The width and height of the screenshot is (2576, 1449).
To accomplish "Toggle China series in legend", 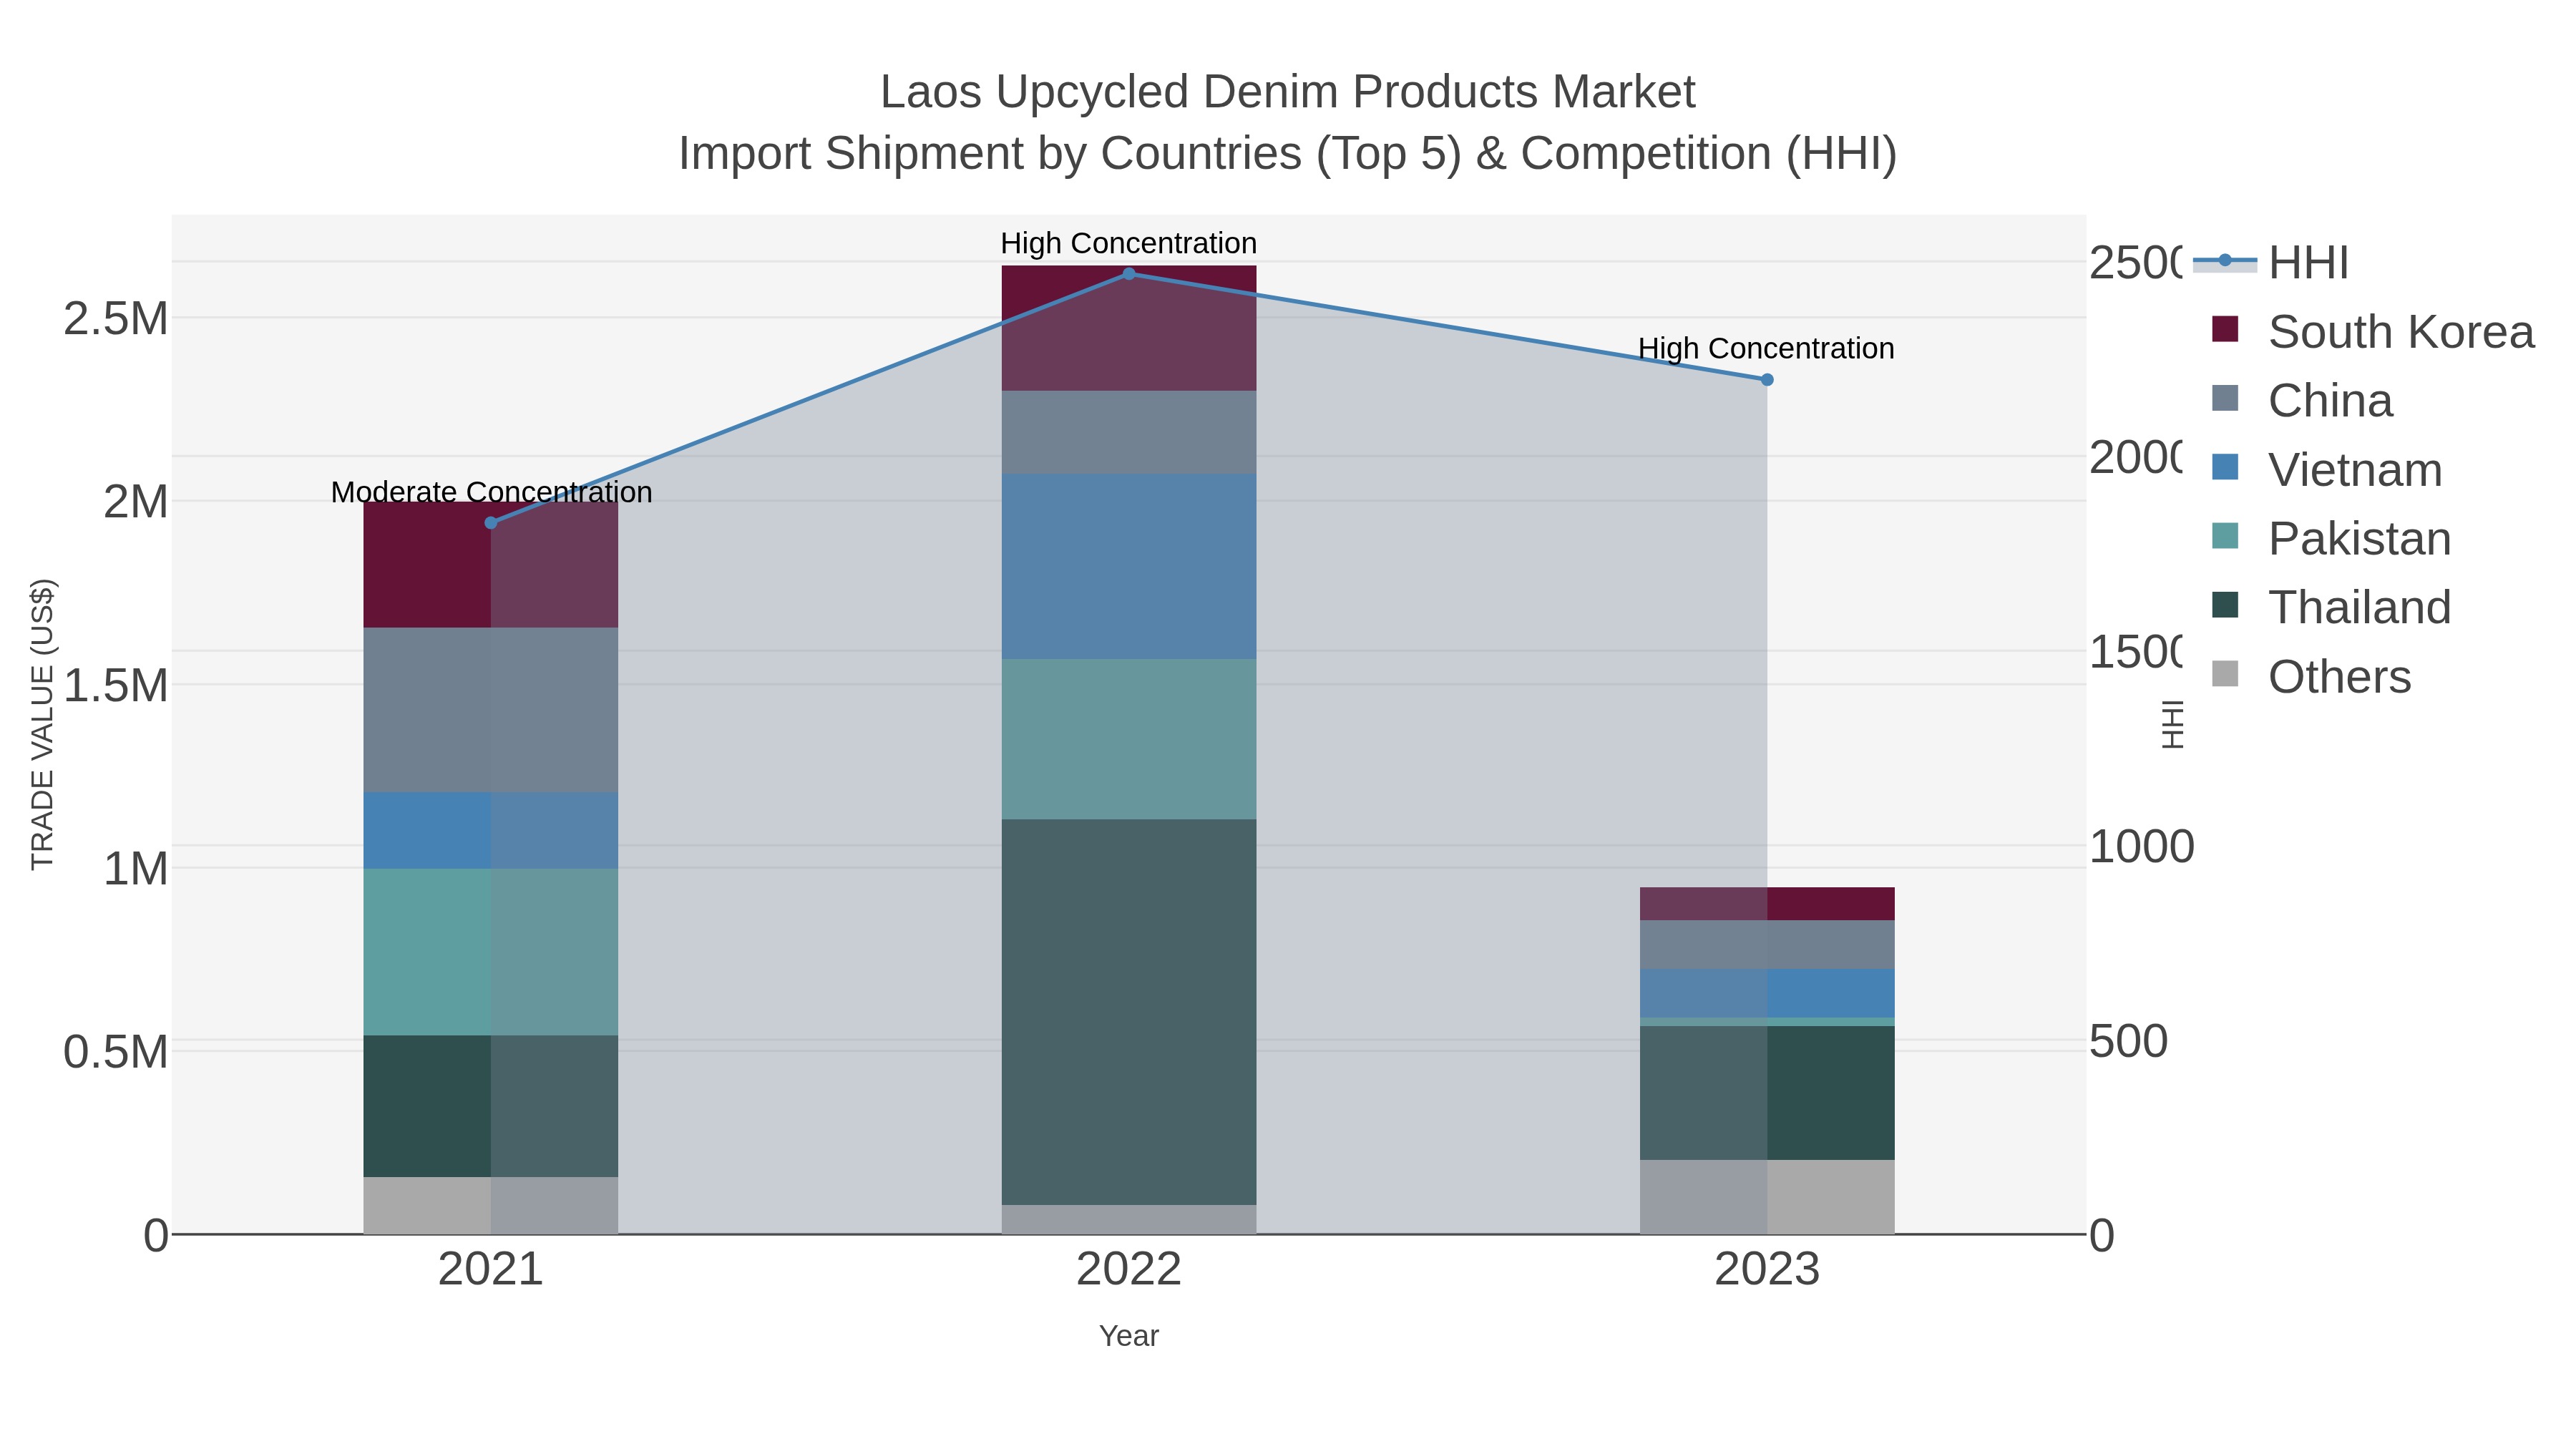I will [2302, 401].
